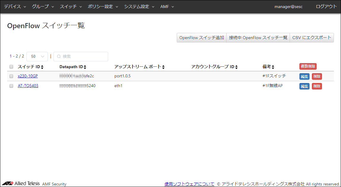Image resolution: width=341 pixels, height=187 pixels.
Task: Click the 複数削除 button
Action: click(x=308, y=66)
